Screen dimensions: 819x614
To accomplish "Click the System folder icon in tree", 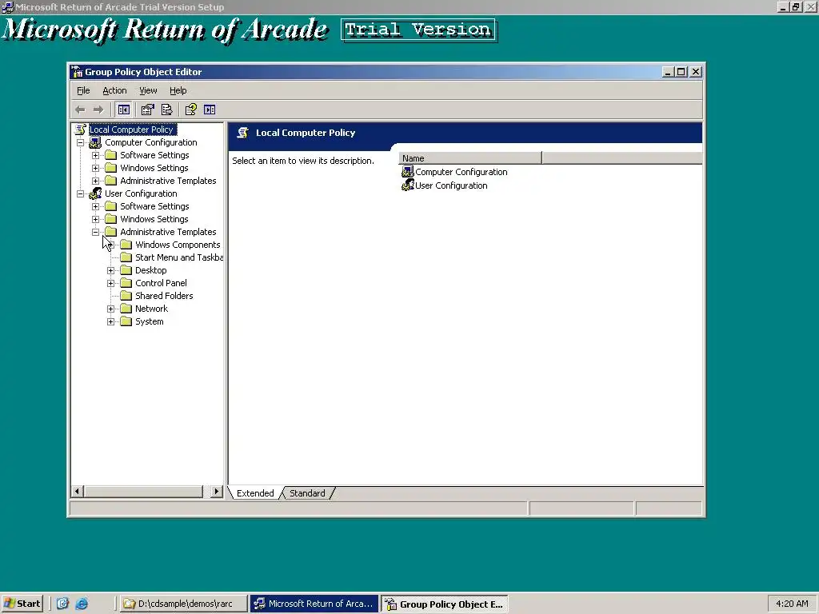I will tap(126, 321).
